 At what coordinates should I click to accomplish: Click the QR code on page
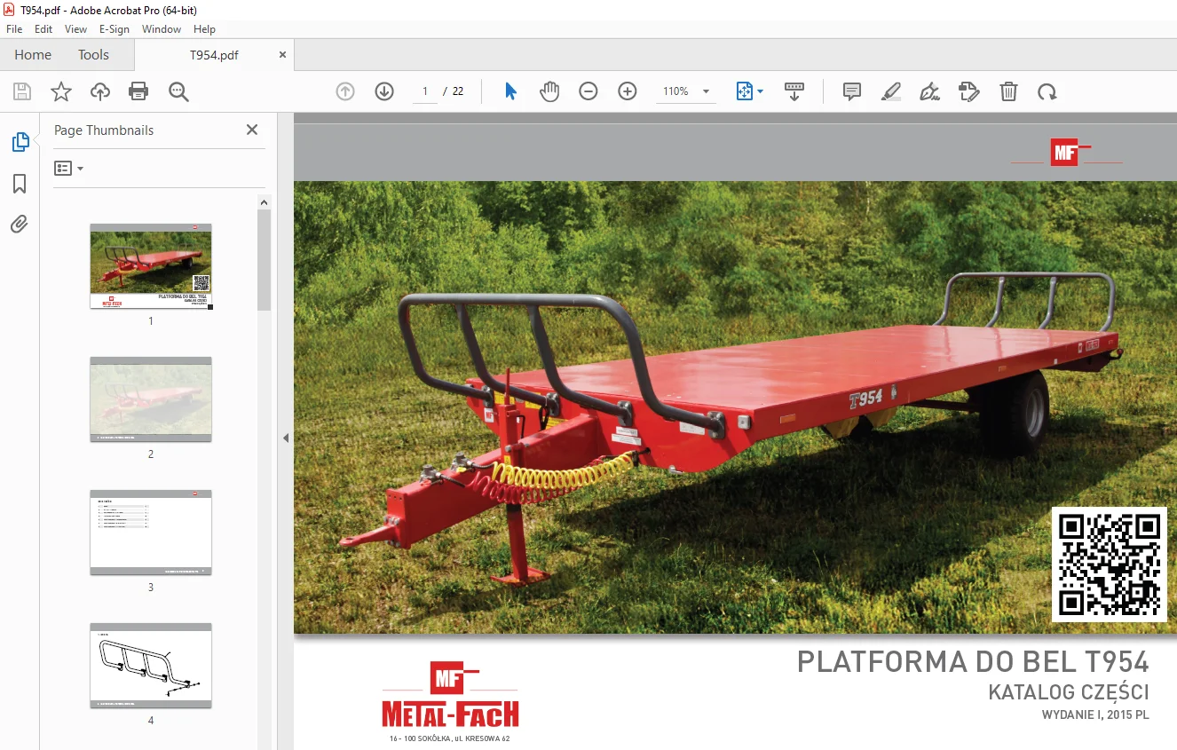click(1110, 564)
